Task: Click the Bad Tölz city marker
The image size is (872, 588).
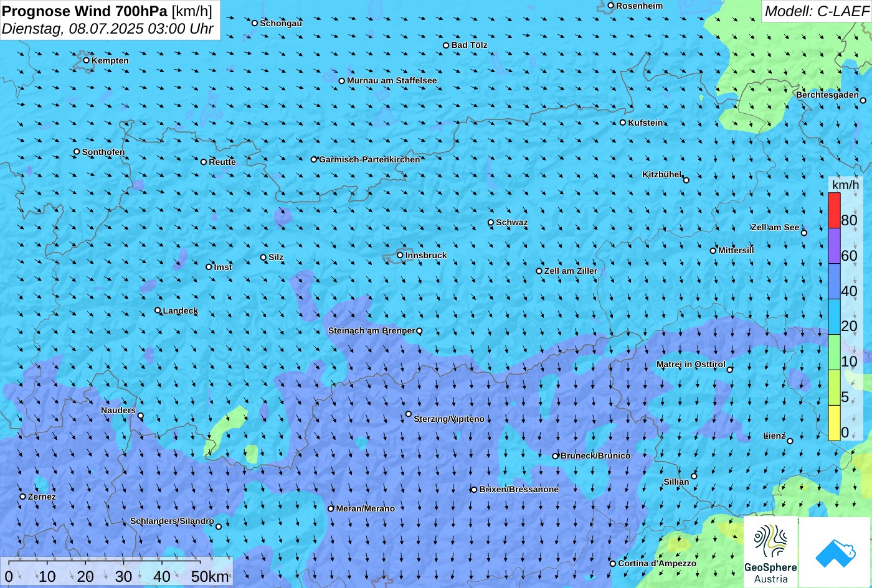Action: (x=446, y=45)
